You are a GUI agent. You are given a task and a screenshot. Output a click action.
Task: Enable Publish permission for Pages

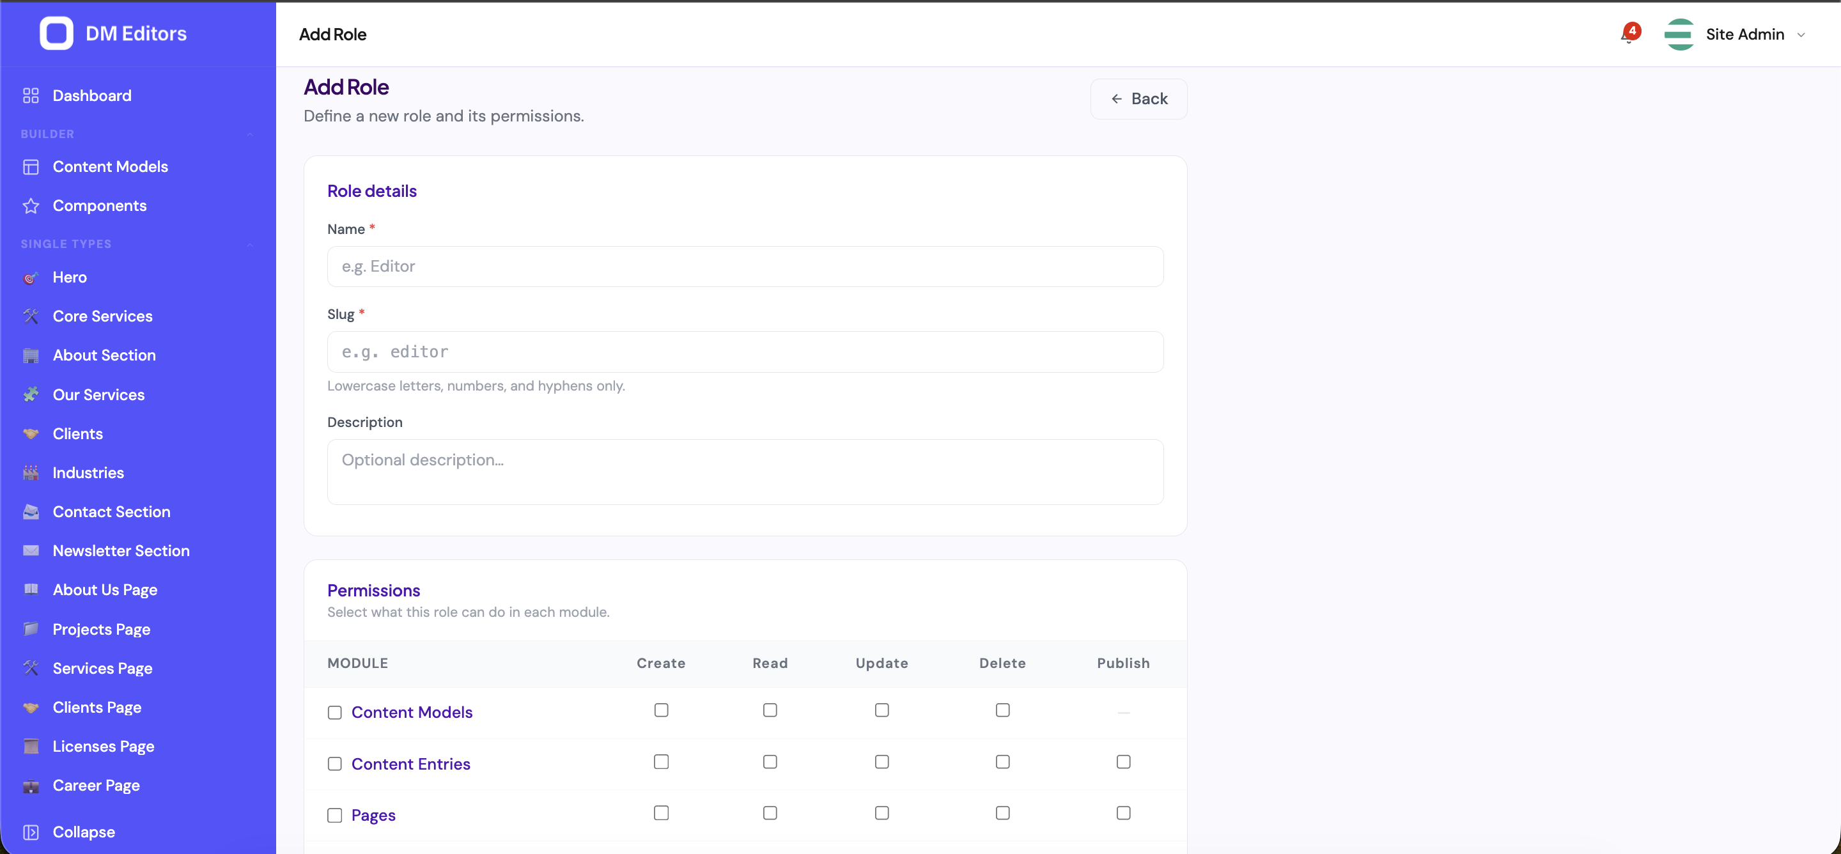coord(1124,812)
